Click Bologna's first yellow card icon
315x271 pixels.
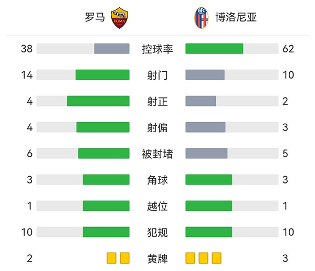tap(191, 258)
